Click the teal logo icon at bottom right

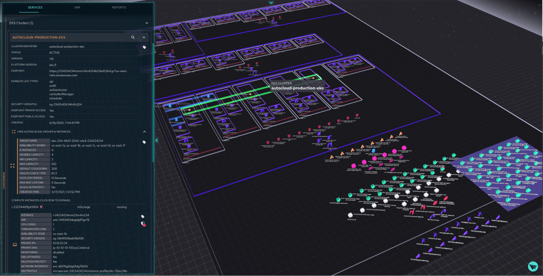[533, 266]
